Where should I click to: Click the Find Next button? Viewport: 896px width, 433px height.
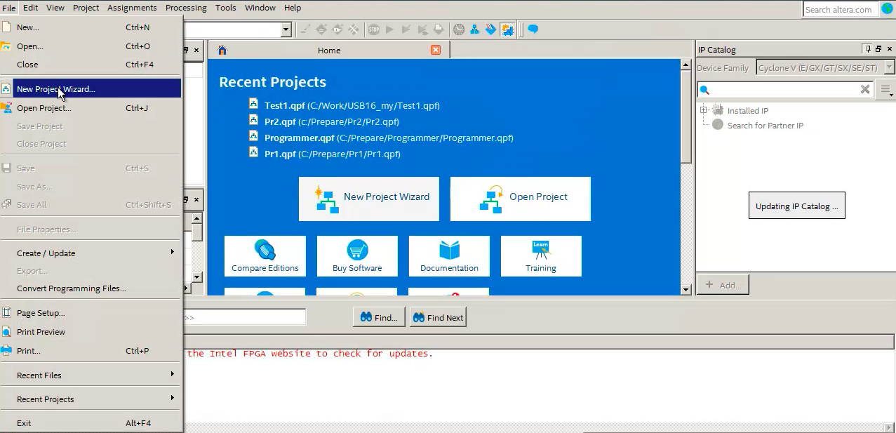pos(438,317)
